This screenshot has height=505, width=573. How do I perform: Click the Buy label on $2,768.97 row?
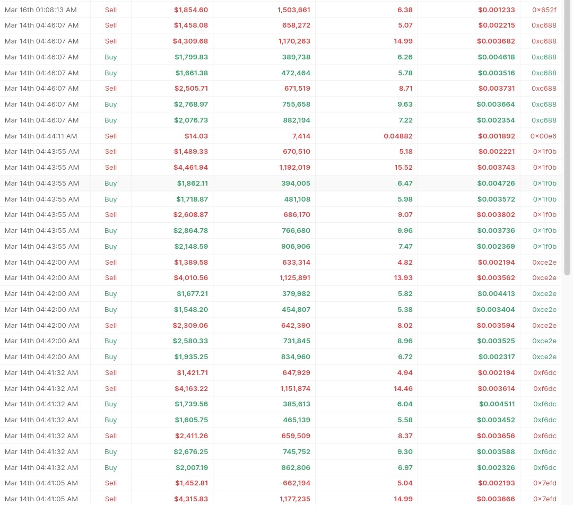coord(111,104)
